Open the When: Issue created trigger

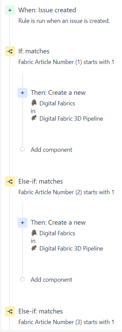(47, 10)
